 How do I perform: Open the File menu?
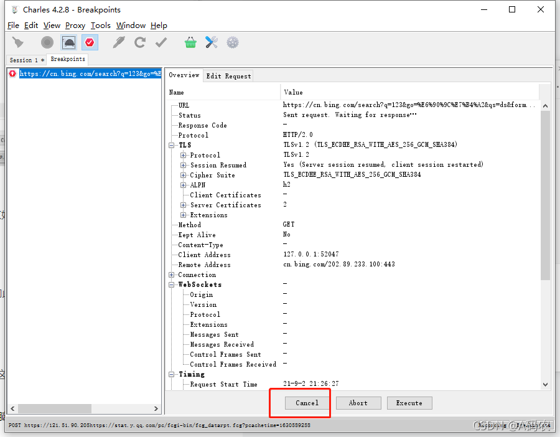tap(13, 26)
